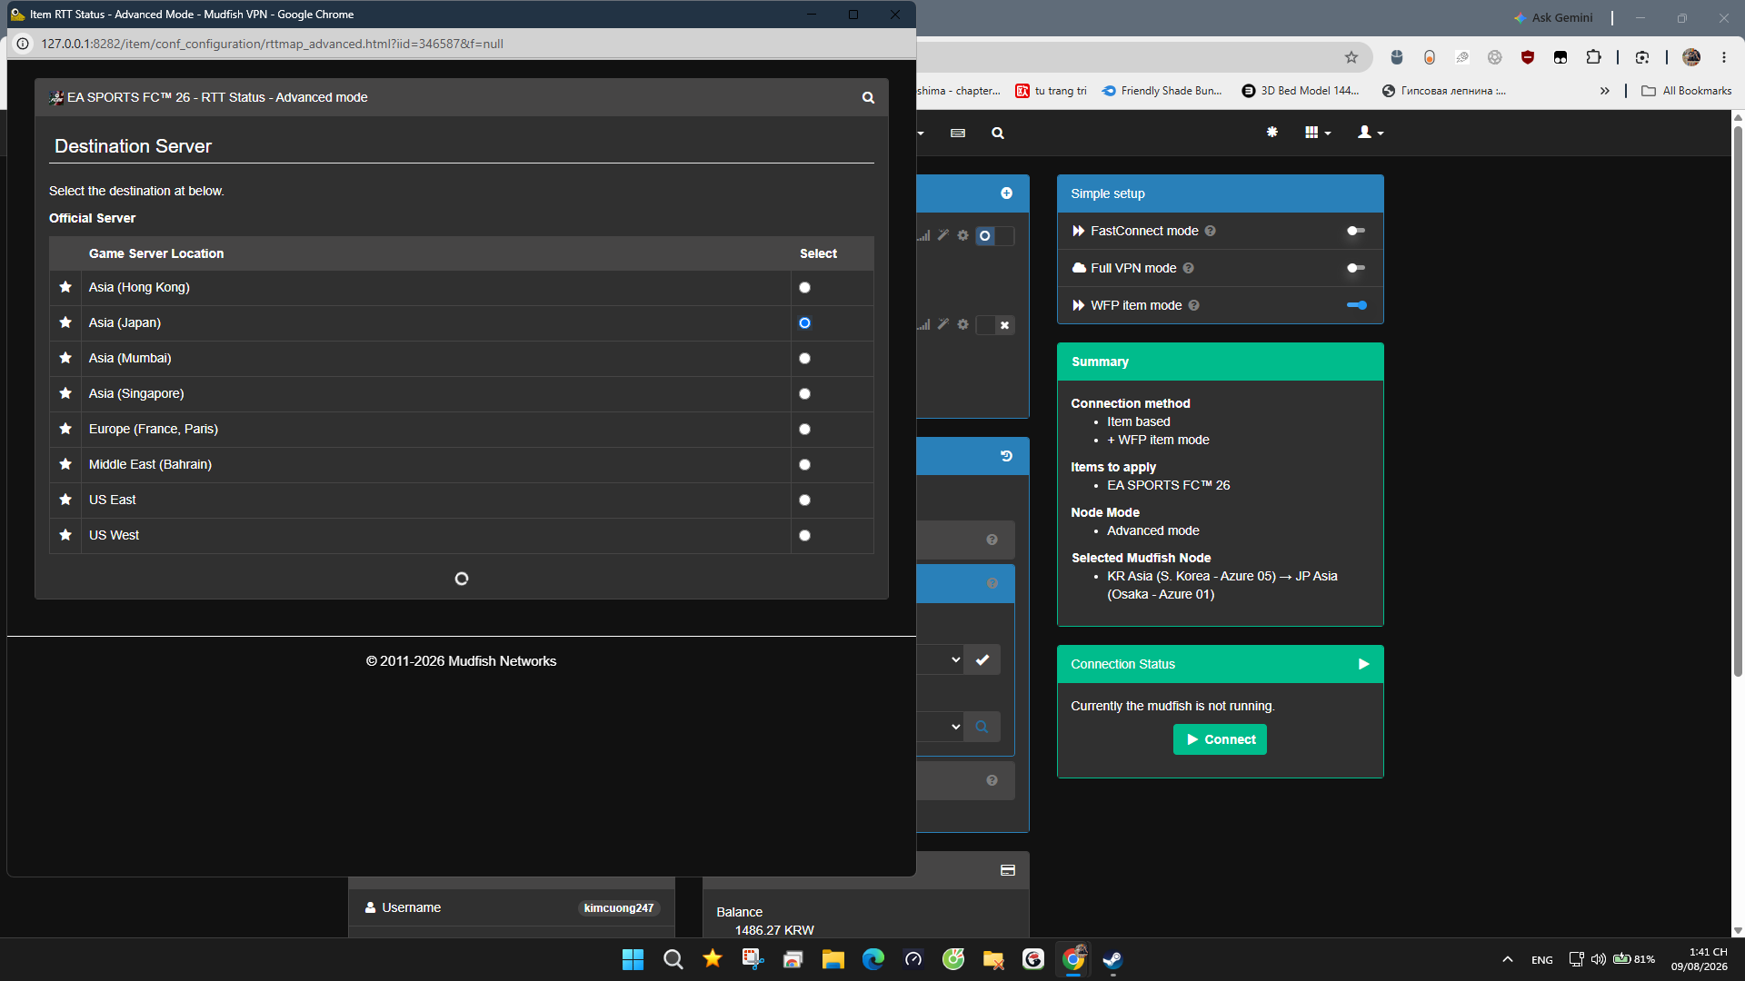
Task: Open Chrome three-dot menu
Action: point(1724,57)
